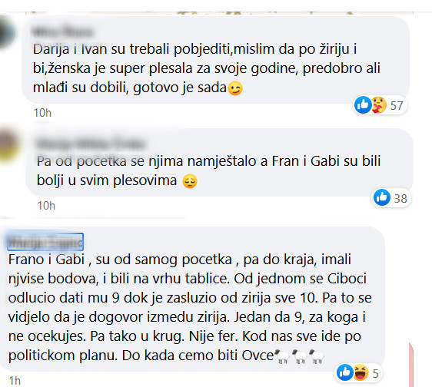Click the 1h timestamp under third comment
Screen dimensions: 432x387
click(x=15, y=381)
